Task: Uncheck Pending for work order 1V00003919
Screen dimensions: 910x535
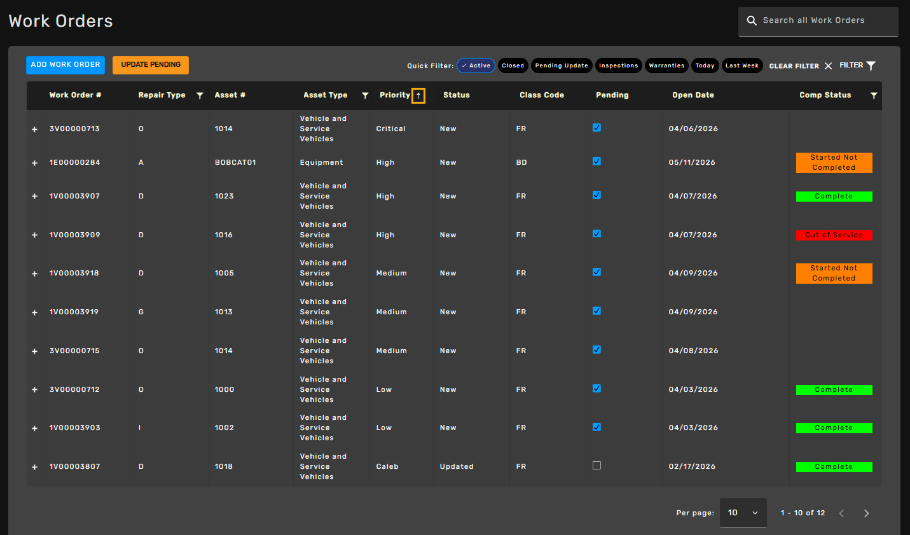Action: click(x=596, y=311)
